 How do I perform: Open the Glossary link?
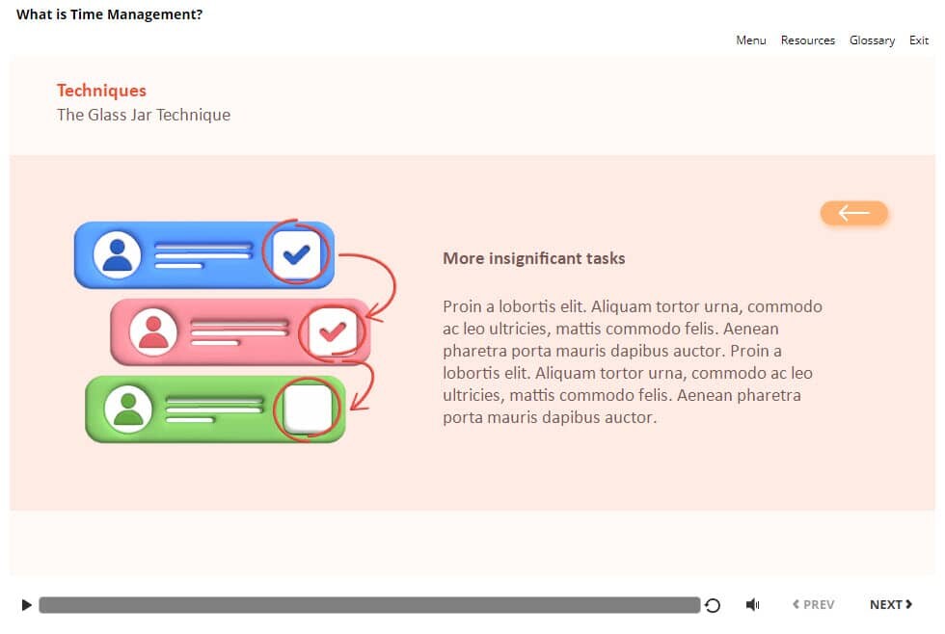click(x=872, y=40)
